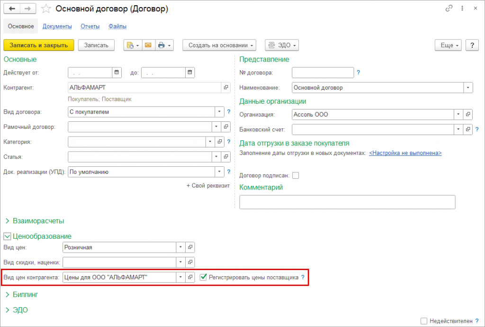This screenshot has width=485, height=327.
Task: Copy link via the chain icon
Action: pos(449,9)
